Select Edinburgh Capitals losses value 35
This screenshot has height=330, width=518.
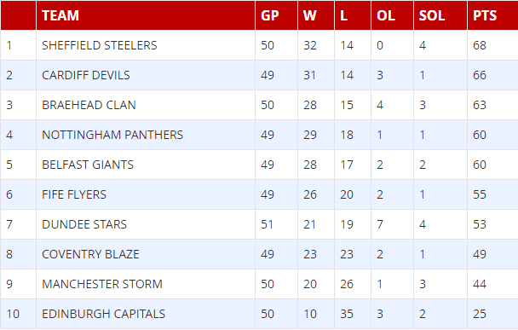coord(347,314)
